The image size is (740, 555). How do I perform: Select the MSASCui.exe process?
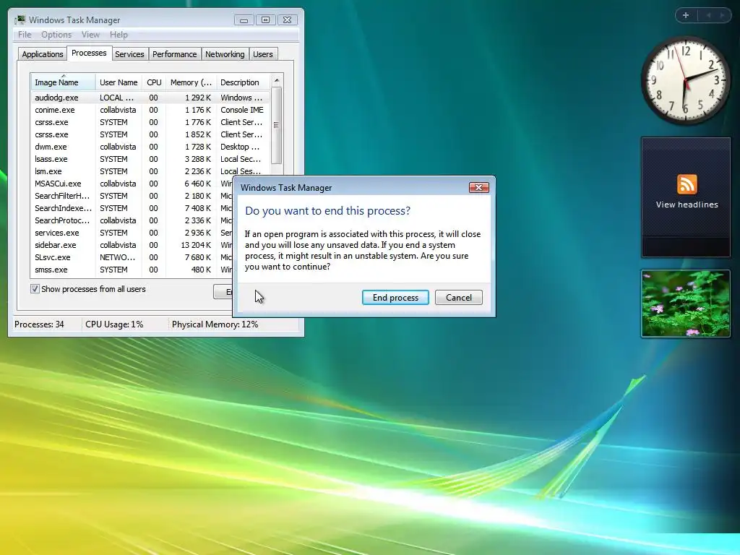coord(132,184)
